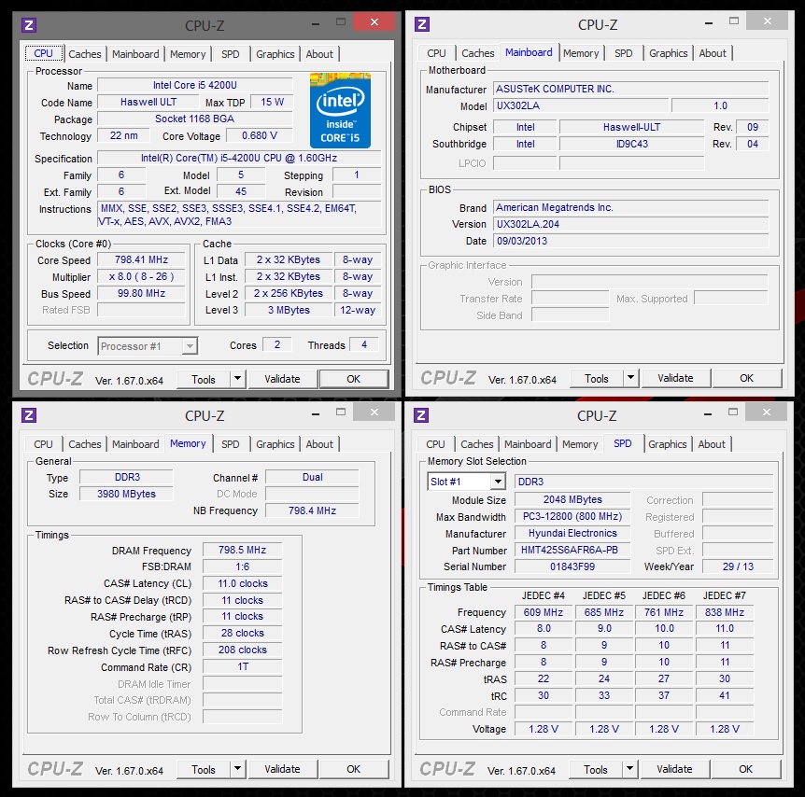Close the Memory tab window

click(x=374, y=412)
